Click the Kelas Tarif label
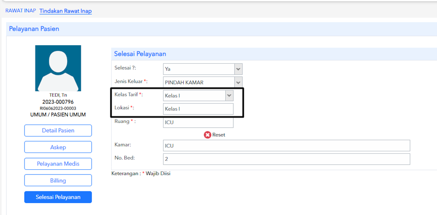The width and height of the screenshot is (437, 215). pyautogui.click(x=129, y=95)
